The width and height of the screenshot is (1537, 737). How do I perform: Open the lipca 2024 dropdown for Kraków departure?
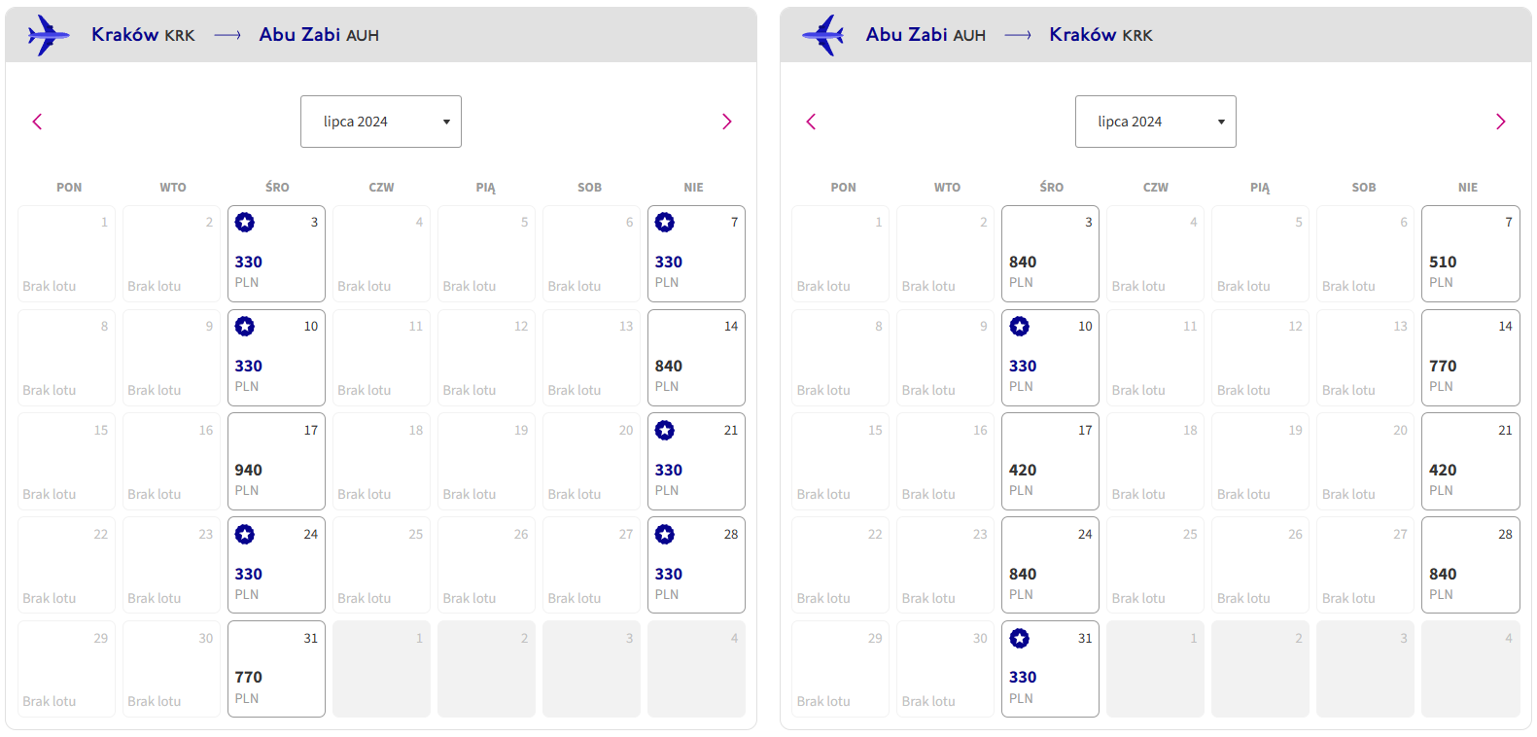point(381,122)
